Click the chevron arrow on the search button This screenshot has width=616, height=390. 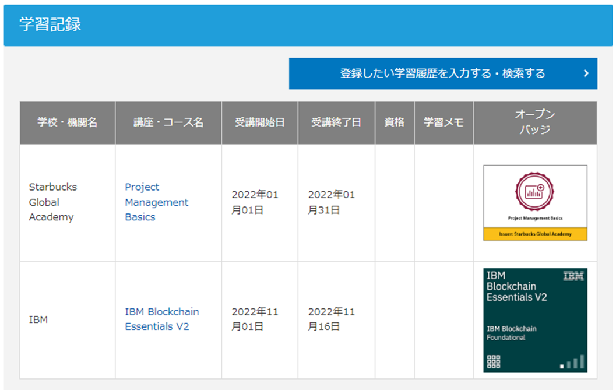[586, 73]
